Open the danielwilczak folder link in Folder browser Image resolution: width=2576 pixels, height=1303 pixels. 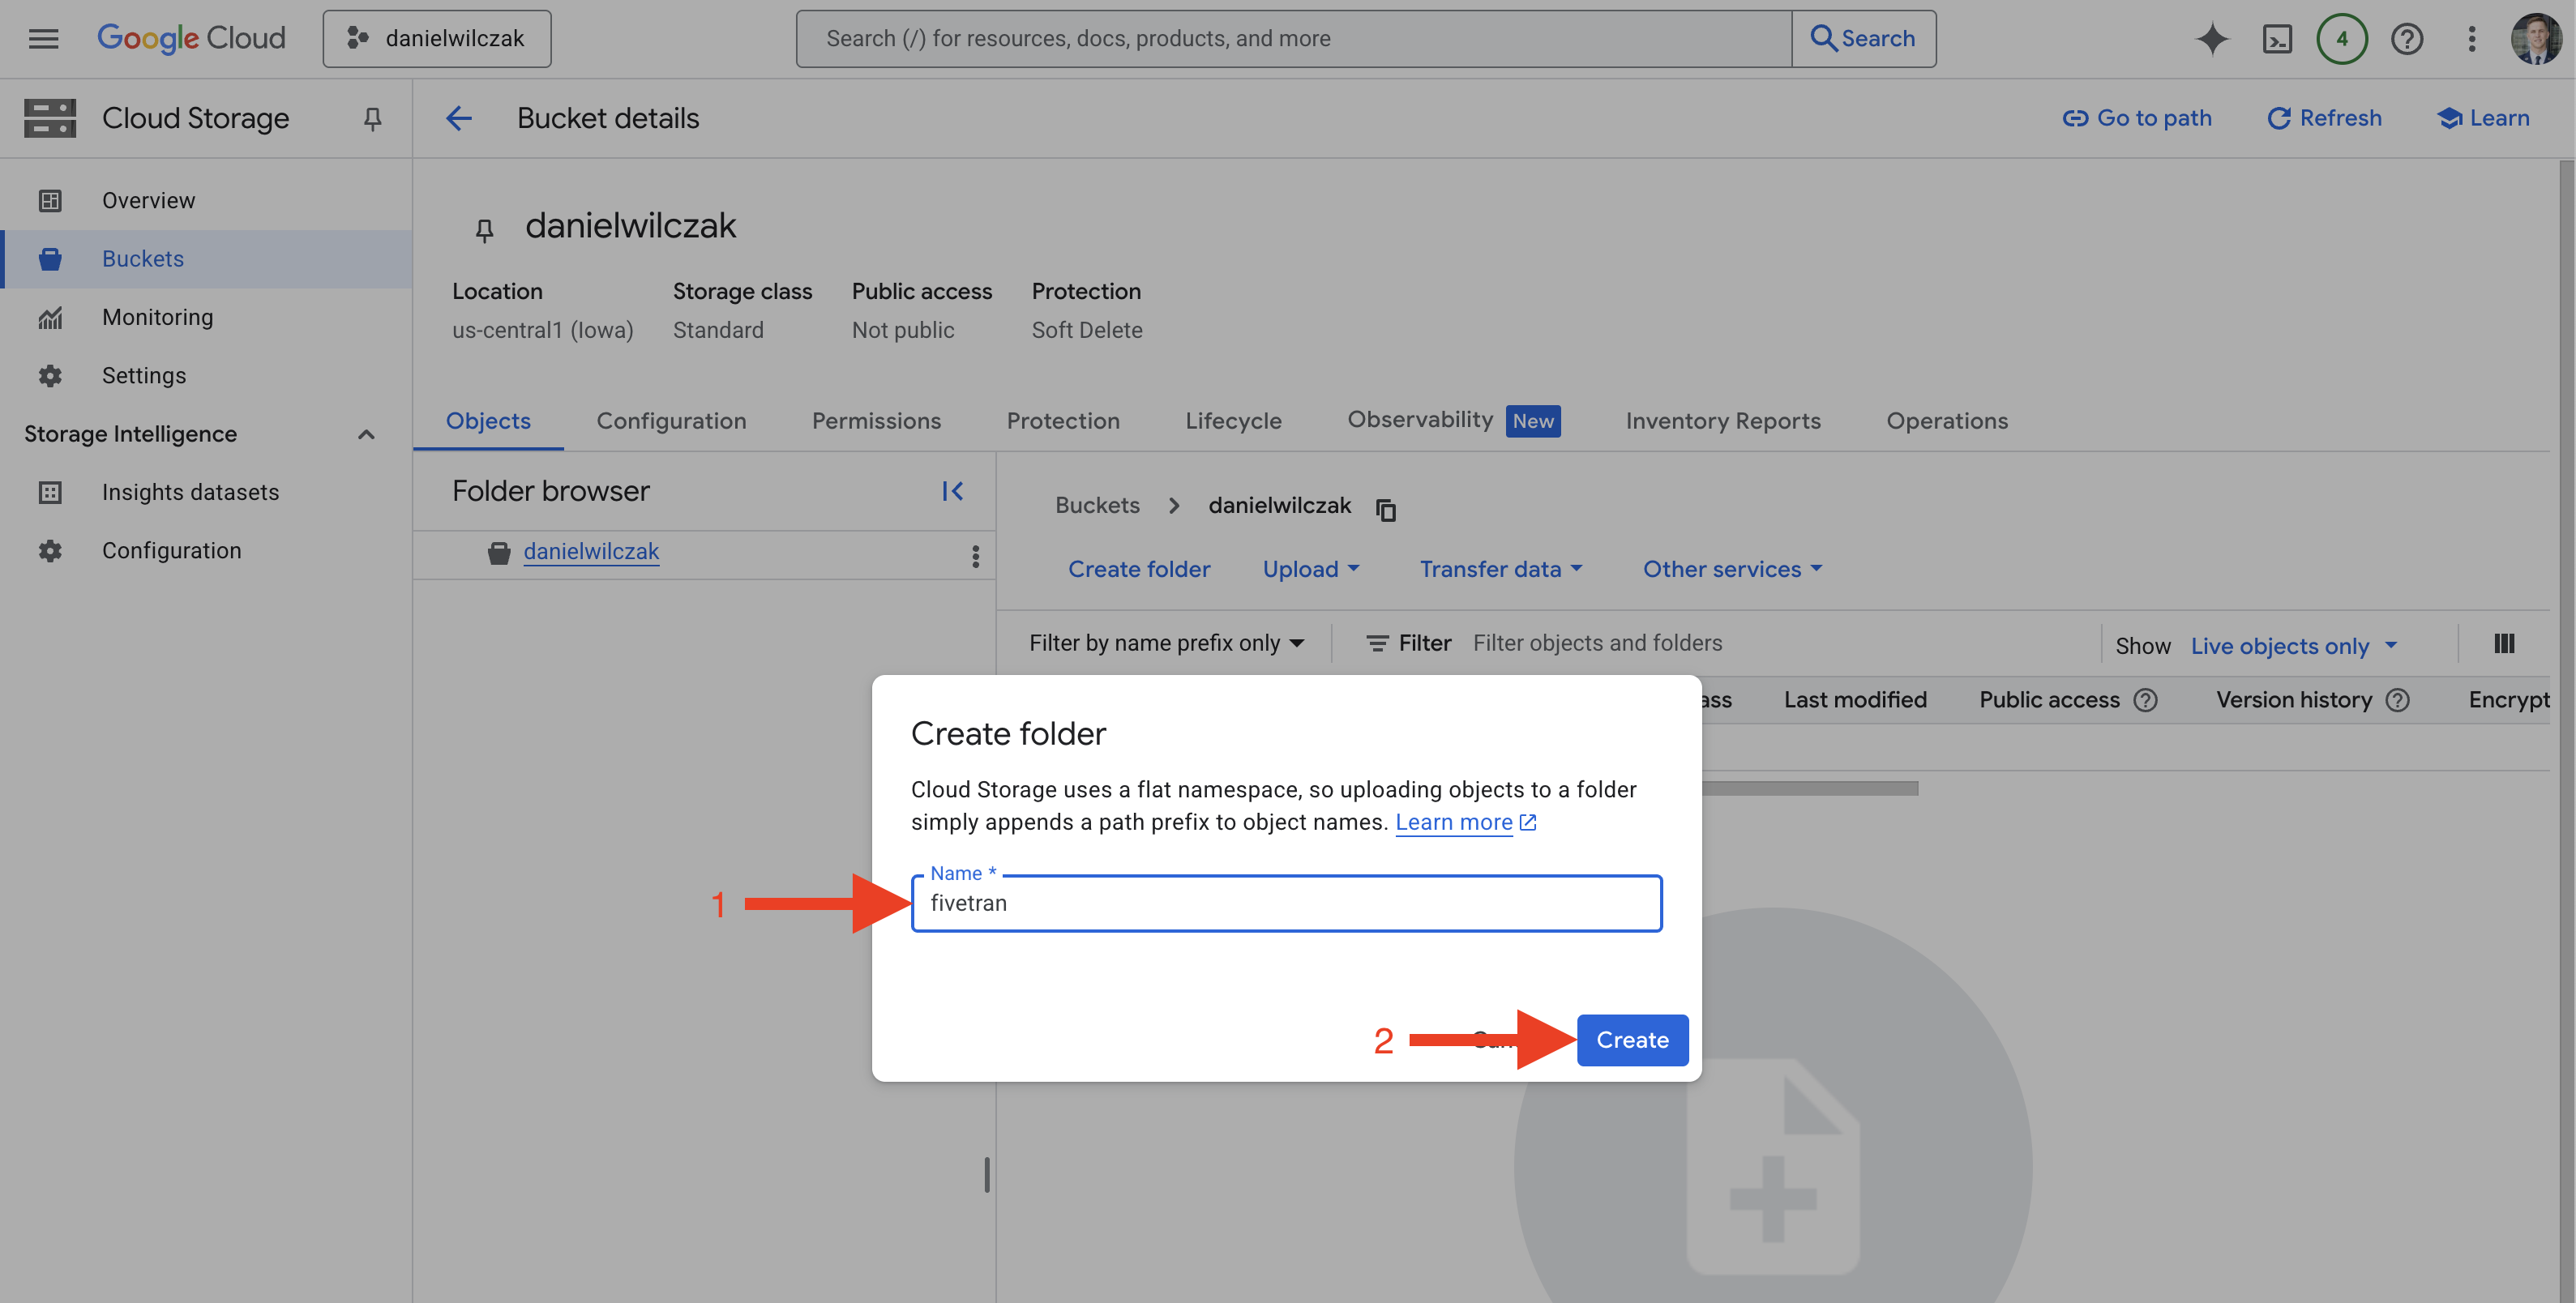click(591, 552)
